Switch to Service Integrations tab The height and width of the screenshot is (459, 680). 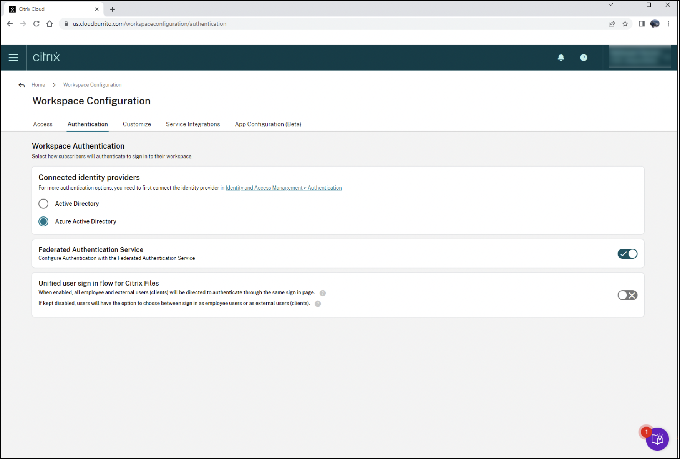193,124
